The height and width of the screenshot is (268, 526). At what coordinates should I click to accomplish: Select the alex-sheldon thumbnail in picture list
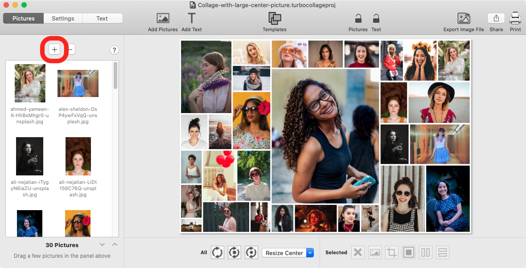[78, 84]
